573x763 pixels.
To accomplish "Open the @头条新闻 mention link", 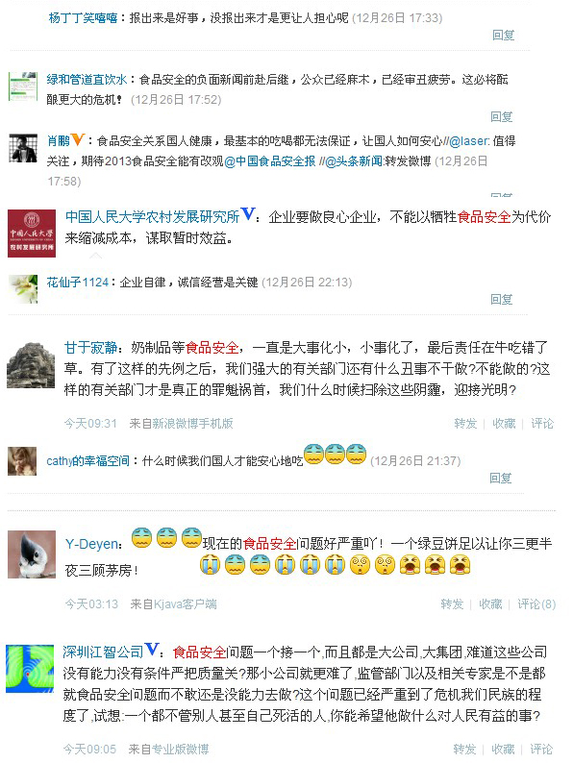I will coord(354,161).
